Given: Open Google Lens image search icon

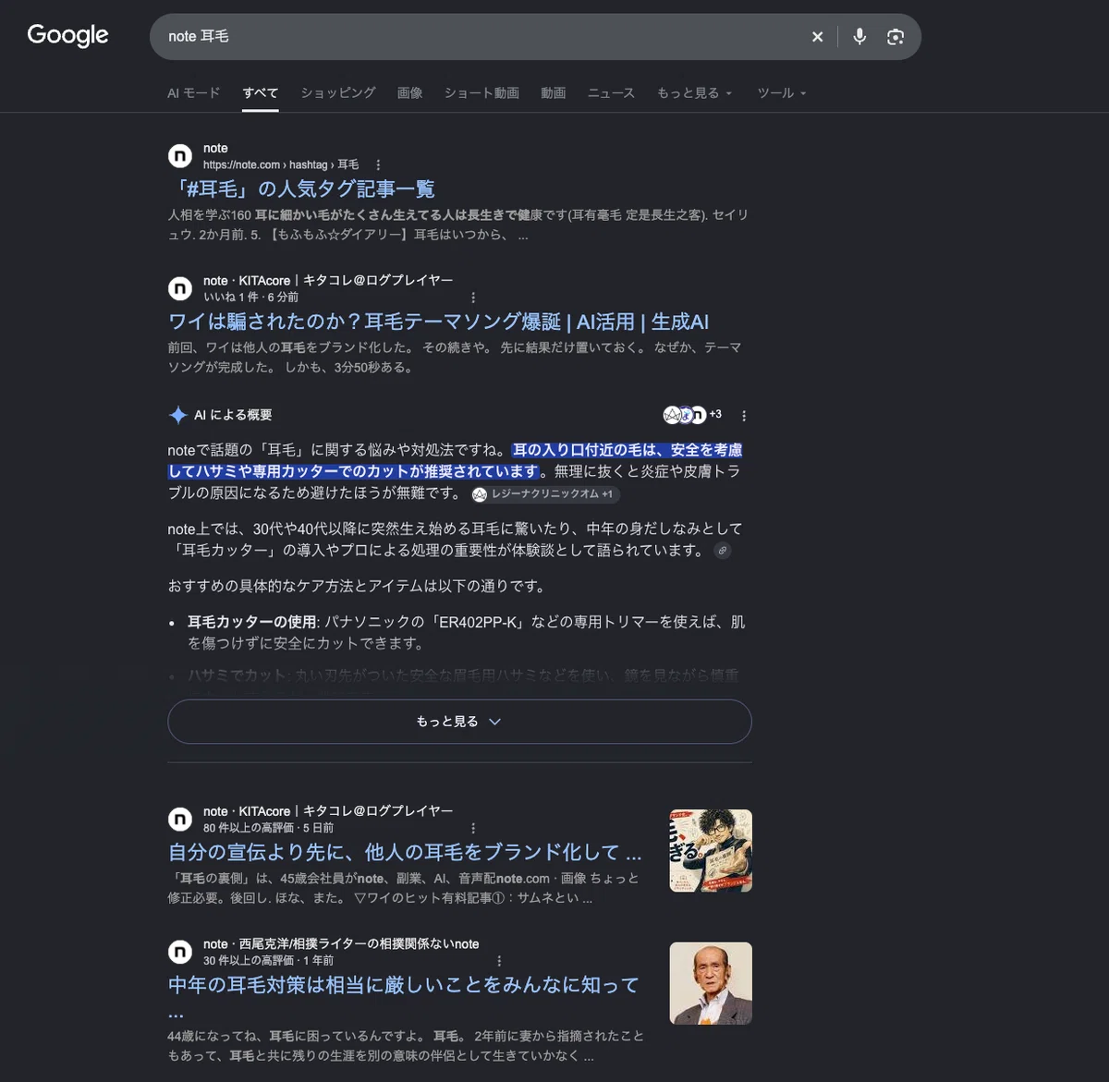Looking at the screenshot, I should click(x=895, y=37).
